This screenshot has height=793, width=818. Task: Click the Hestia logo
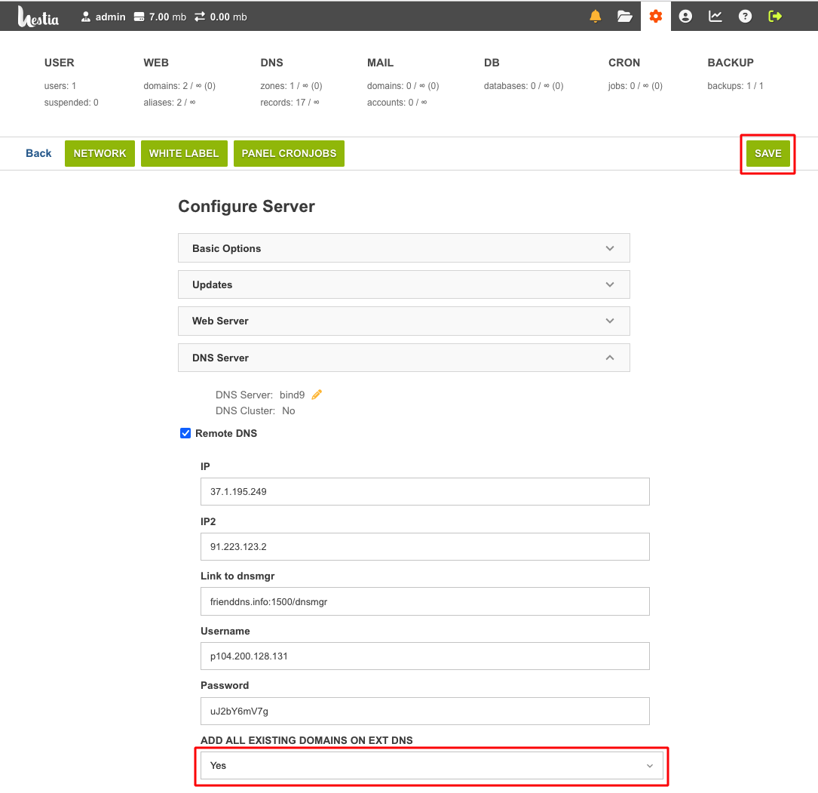38,16
